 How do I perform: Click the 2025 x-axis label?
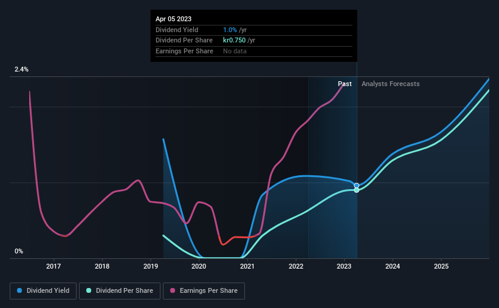click(441, 266)
